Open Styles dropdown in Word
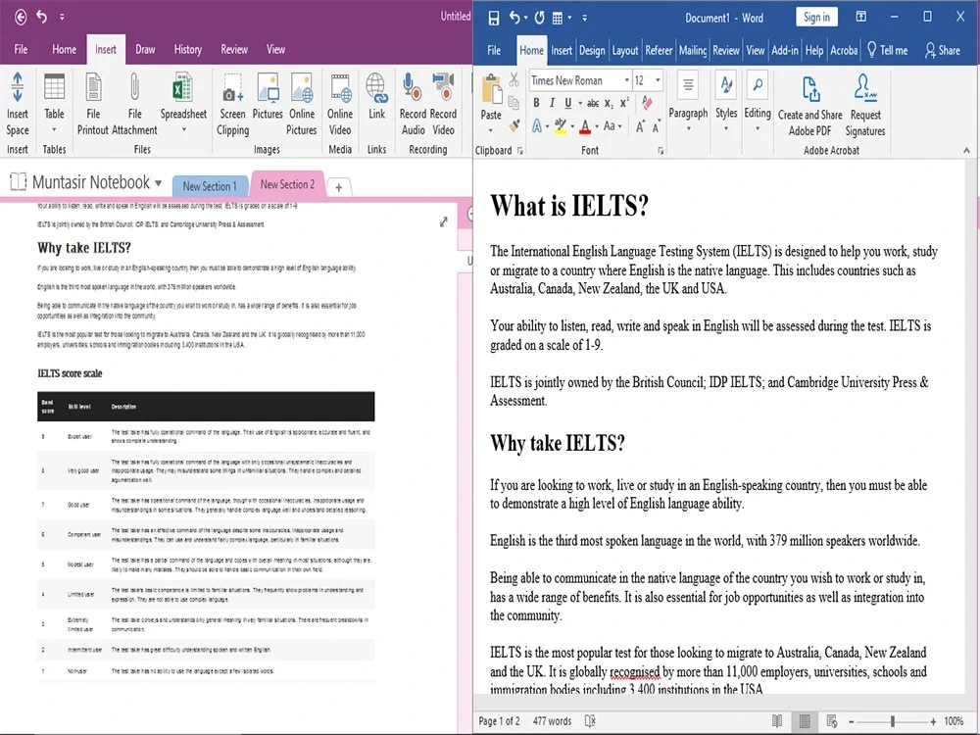980x735 pixels. tap(726, 128)
